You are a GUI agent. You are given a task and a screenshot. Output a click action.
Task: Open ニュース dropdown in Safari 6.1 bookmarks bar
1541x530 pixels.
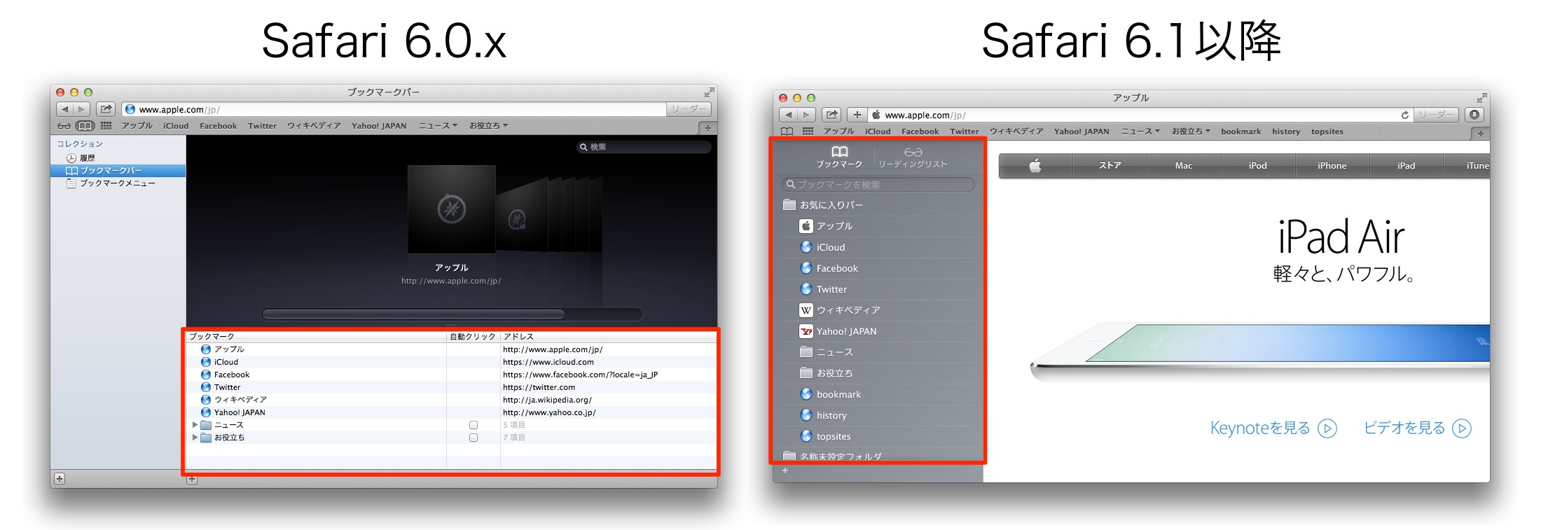click(x=1140, y=132)
